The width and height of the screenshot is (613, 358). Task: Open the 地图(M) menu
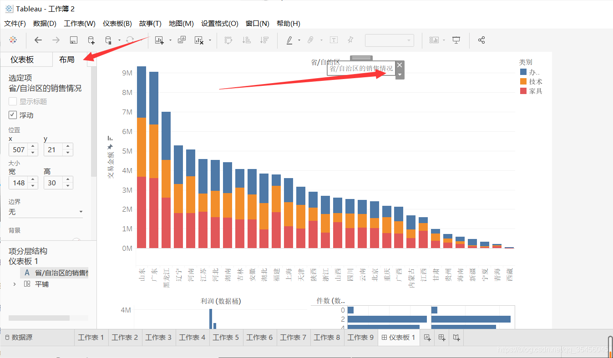coord(181,24)
